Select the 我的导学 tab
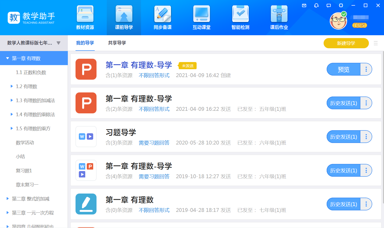 click(85, 43)
